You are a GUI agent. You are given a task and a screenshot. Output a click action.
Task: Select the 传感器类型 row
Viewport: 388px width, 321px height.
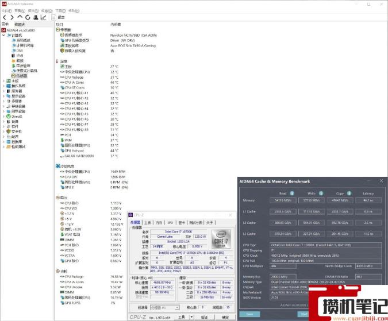109,35
